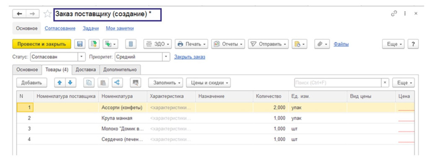Open the Отчеты reports menu

click(228, 44)
